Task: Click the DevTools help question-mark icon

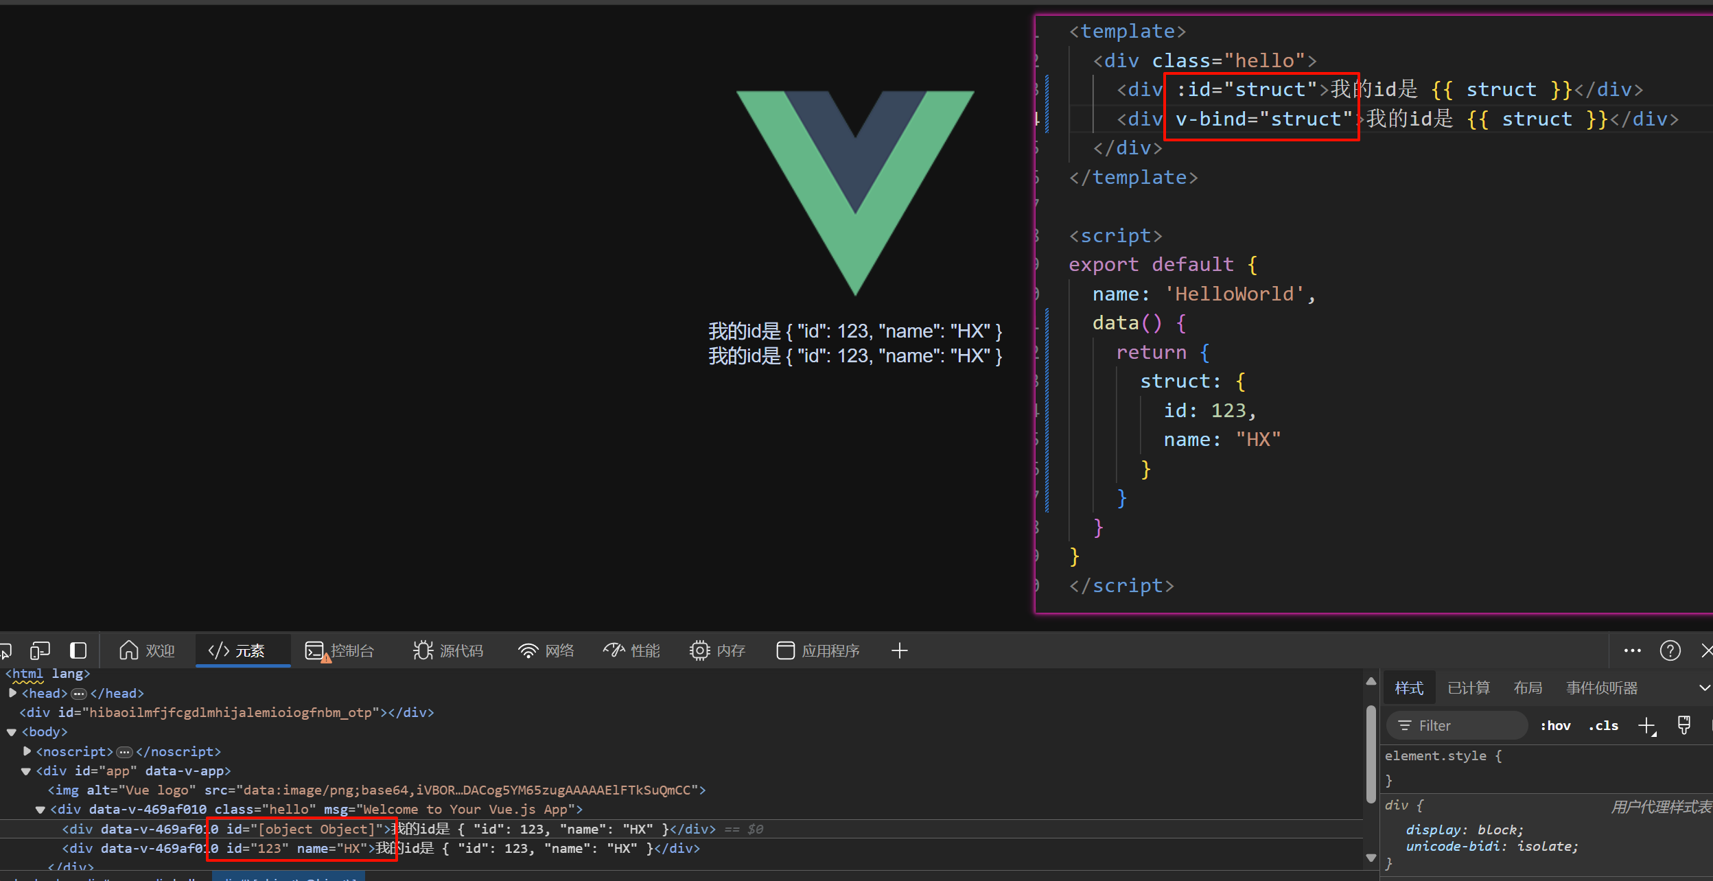Action: tap(1670, 650)
